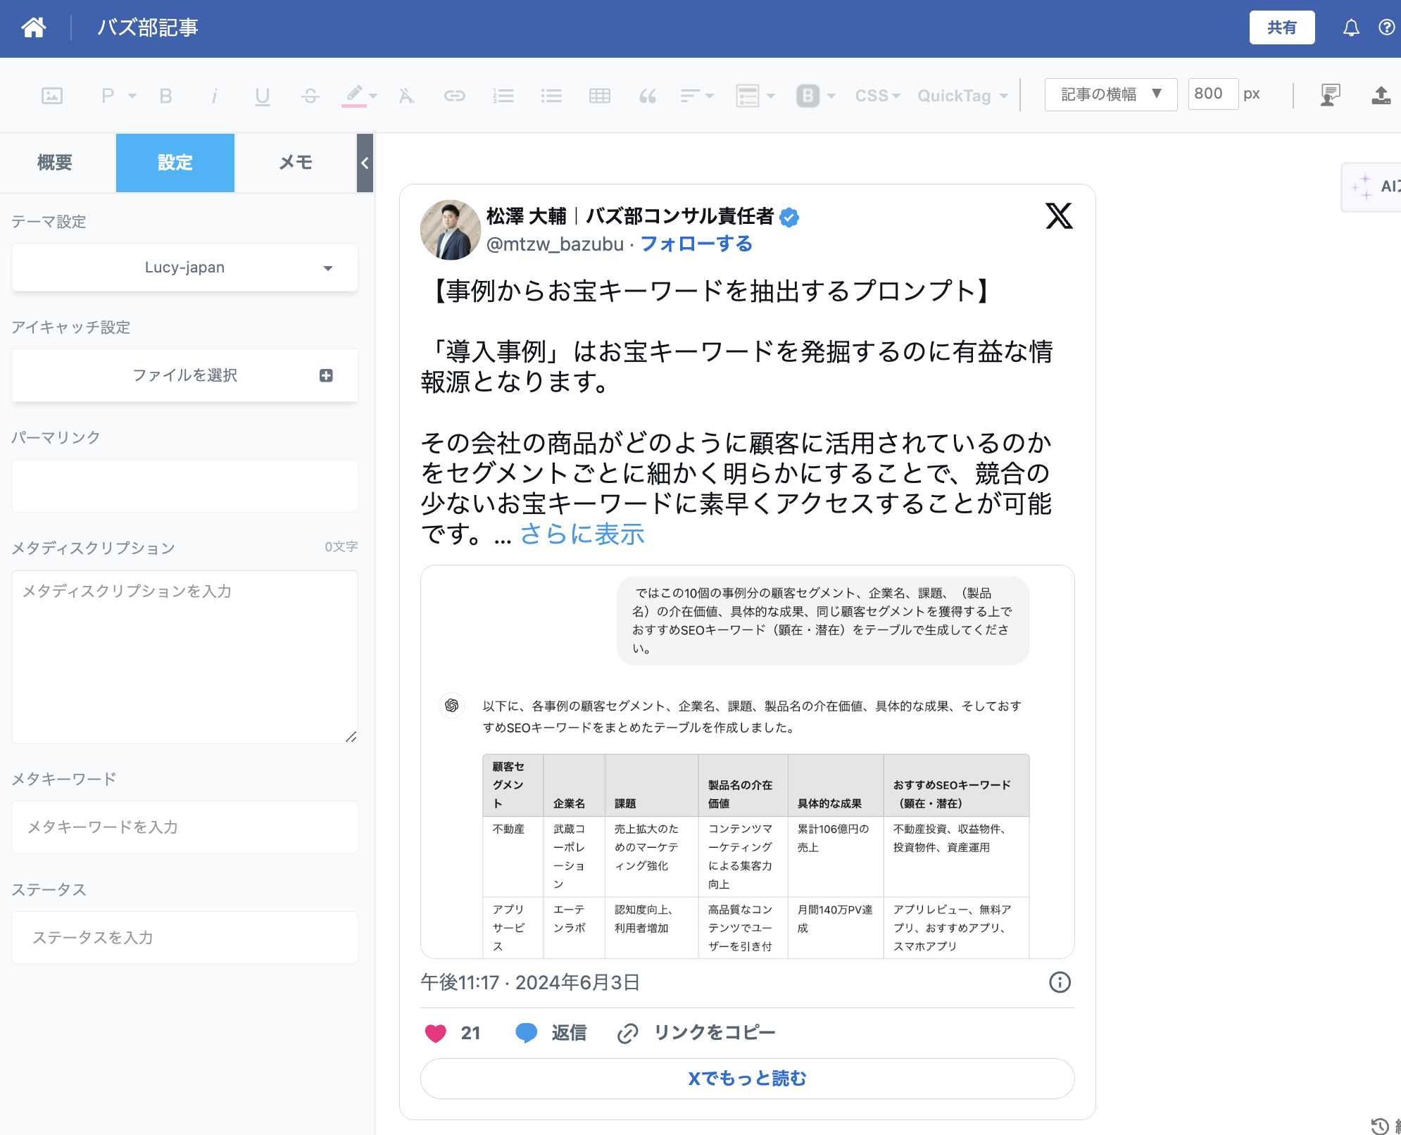Click the X logo on the tweet
The width and height of the screenshot is (1401, 1135).
pos(1059,215)
